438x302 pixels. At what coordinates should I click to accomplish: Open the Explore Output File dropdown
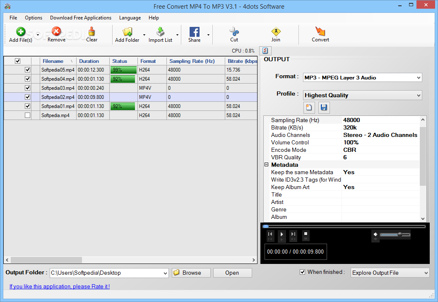(390, 273)
